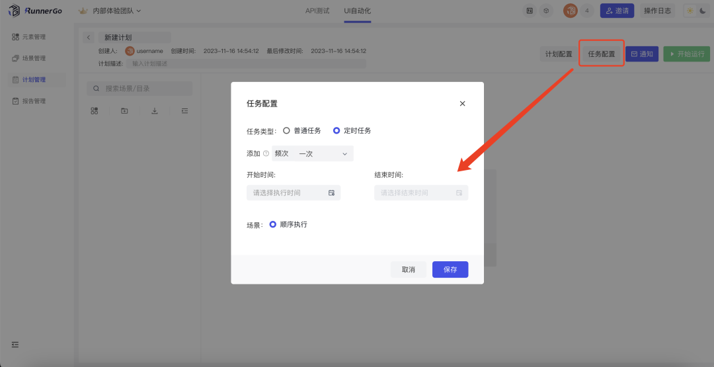Select the 普通任务 radio option
714x367 pixels.
point(286,131)
